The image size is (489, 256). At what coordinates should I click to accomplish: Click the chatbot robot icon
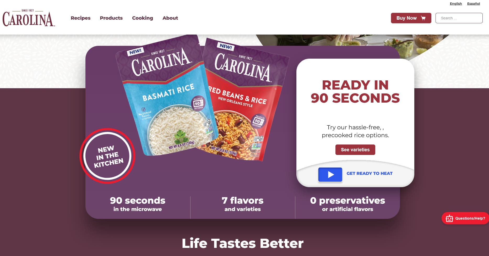[x=449, y=218]
